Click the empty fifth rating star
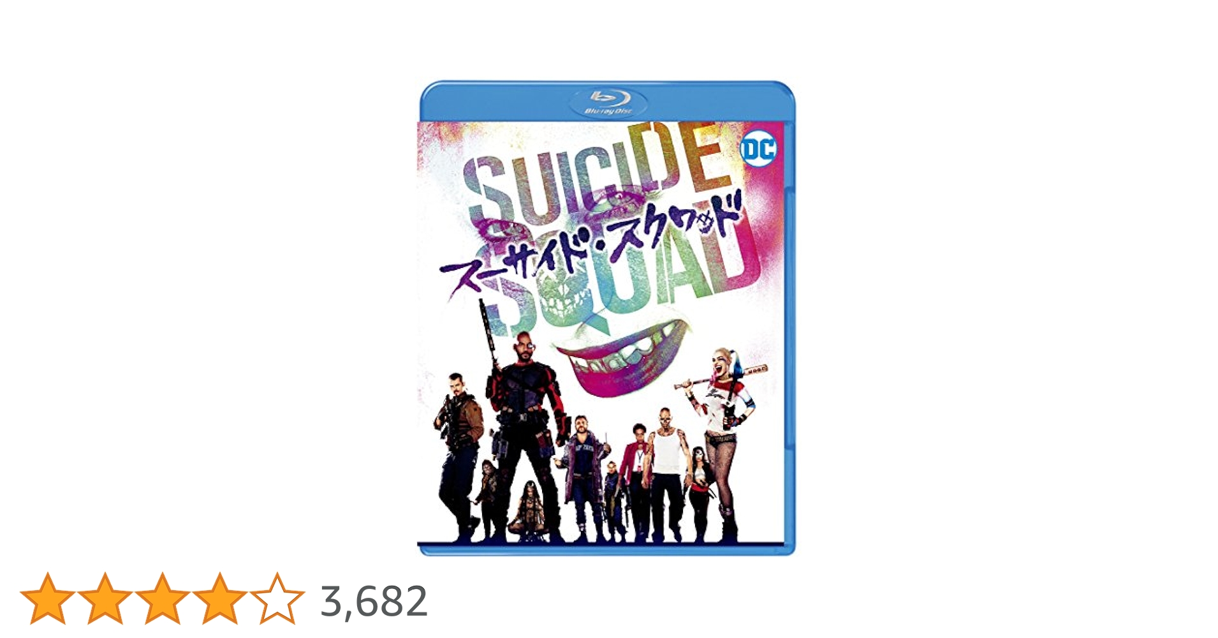The height and width of the screenshot is (638, 1218). click(x=277, y=598)
